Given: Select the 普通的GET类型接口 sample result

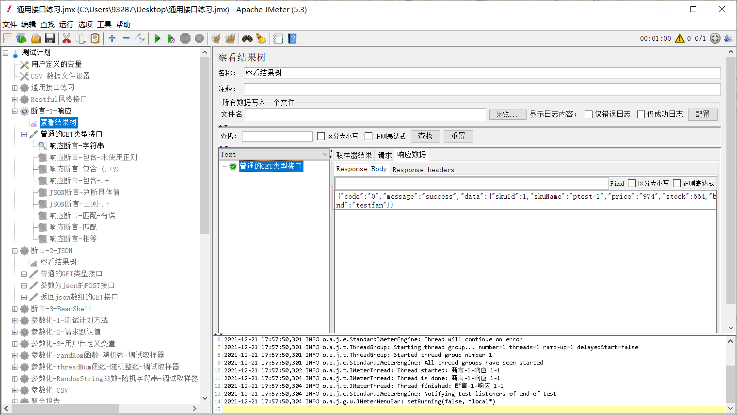Looking at the screenshot, I should [271, 166].
